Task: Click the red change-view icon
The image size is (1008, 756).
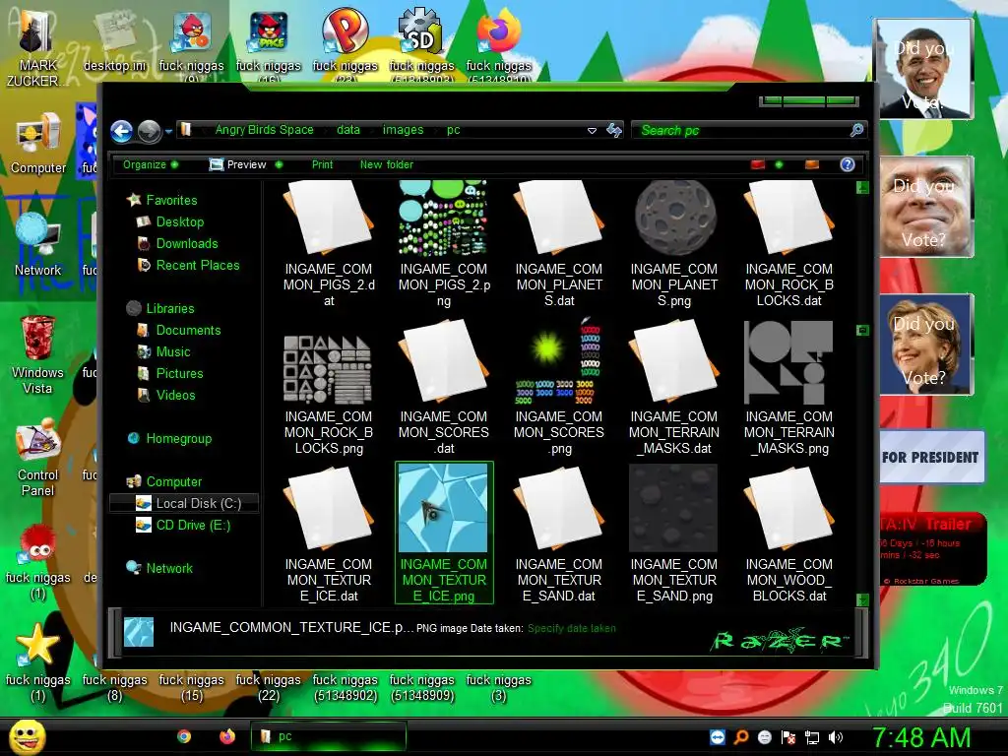Action: (758, 164)
